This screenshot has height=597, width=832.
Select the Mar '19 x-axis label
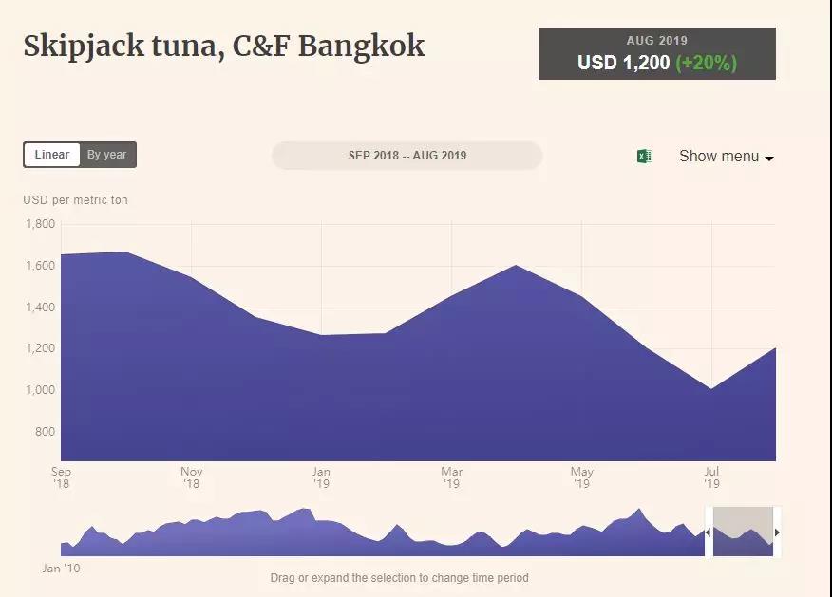(x=452, y=477)
